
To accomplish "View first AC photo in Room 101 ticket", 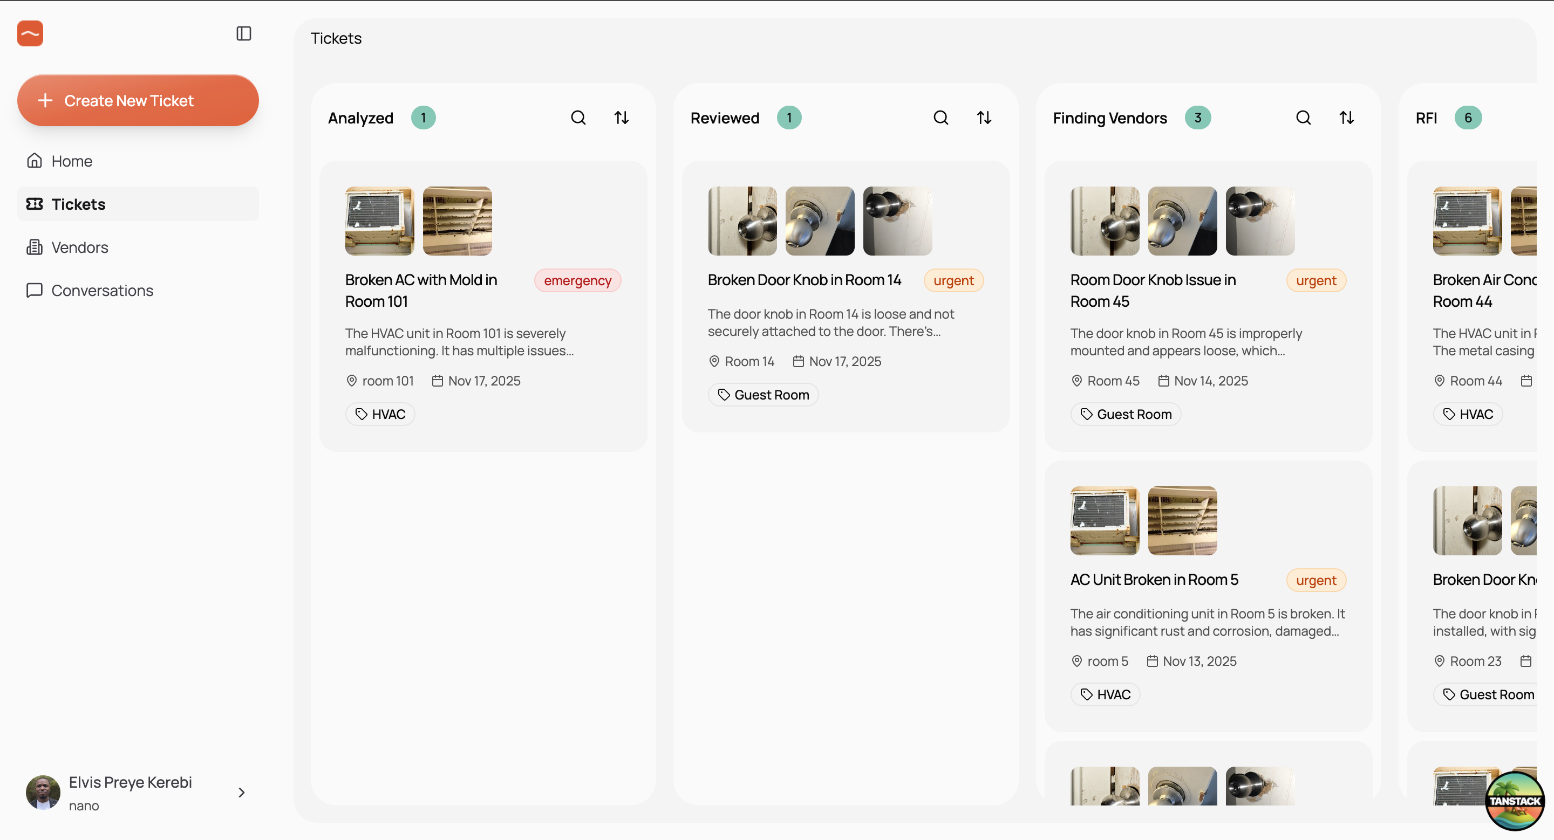I will [379, 221].
